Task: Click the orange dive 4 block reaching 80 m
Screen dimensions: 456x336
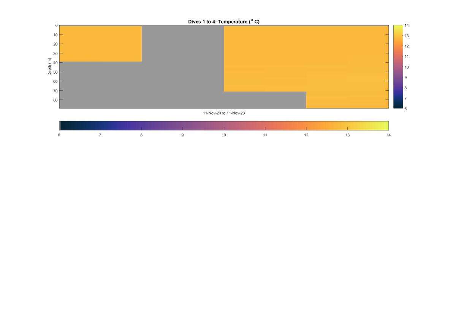Action: click(347, 67)
